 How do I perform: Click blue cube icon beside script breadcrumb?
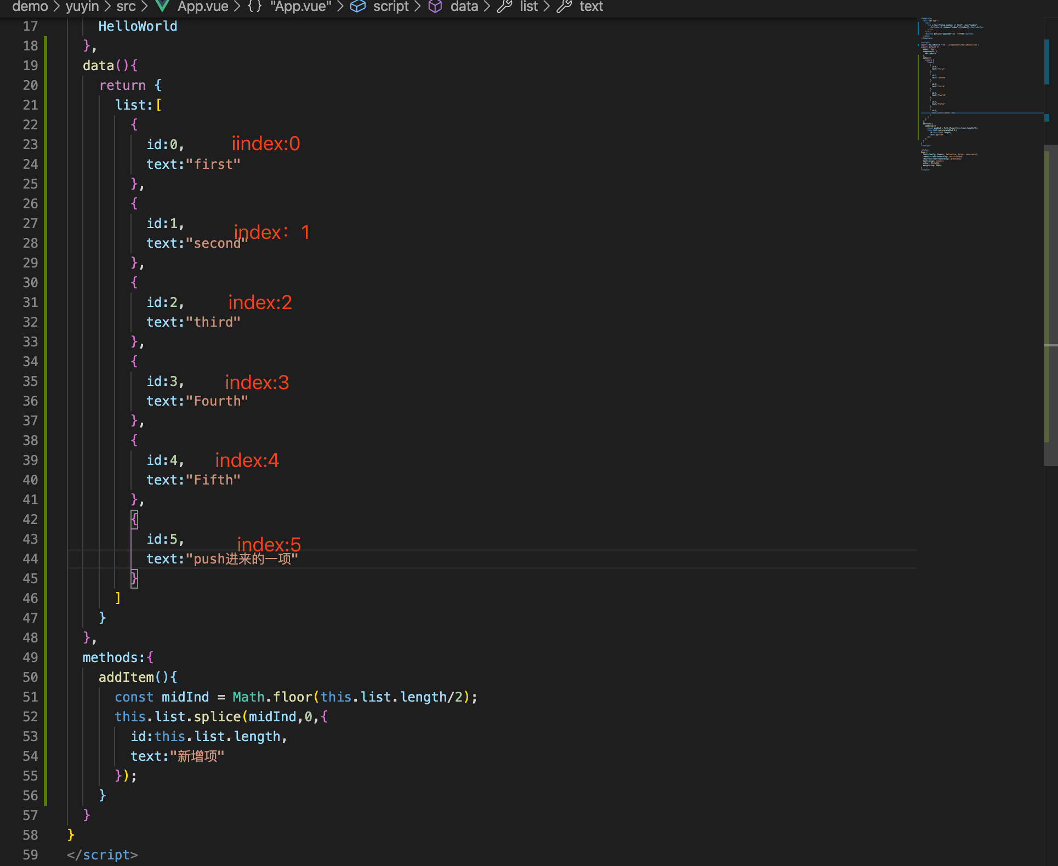coord(358,7)
